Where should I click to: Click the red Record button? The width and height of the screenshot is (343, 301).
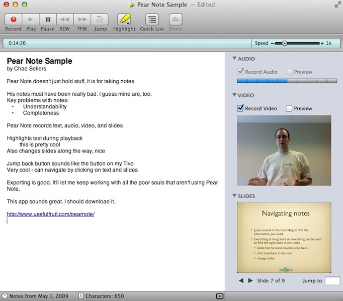[x=13, y=20]
